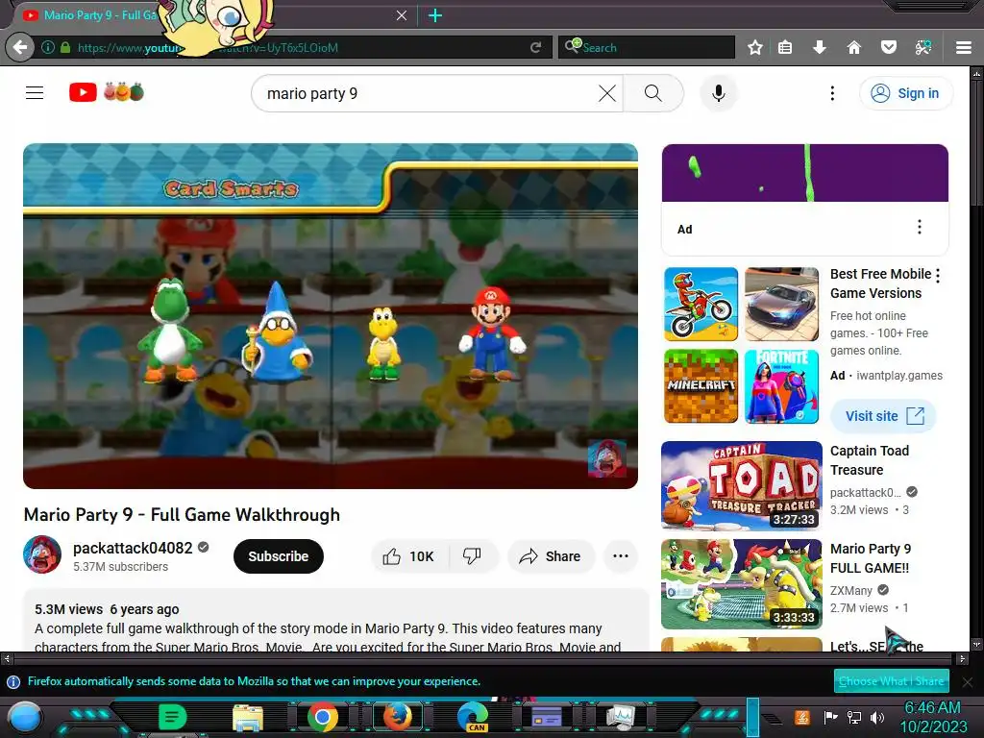The width and height of the screenshot is (984, 738).
Task: Open a new tab with the plus icon
Action: click(435, 15)
